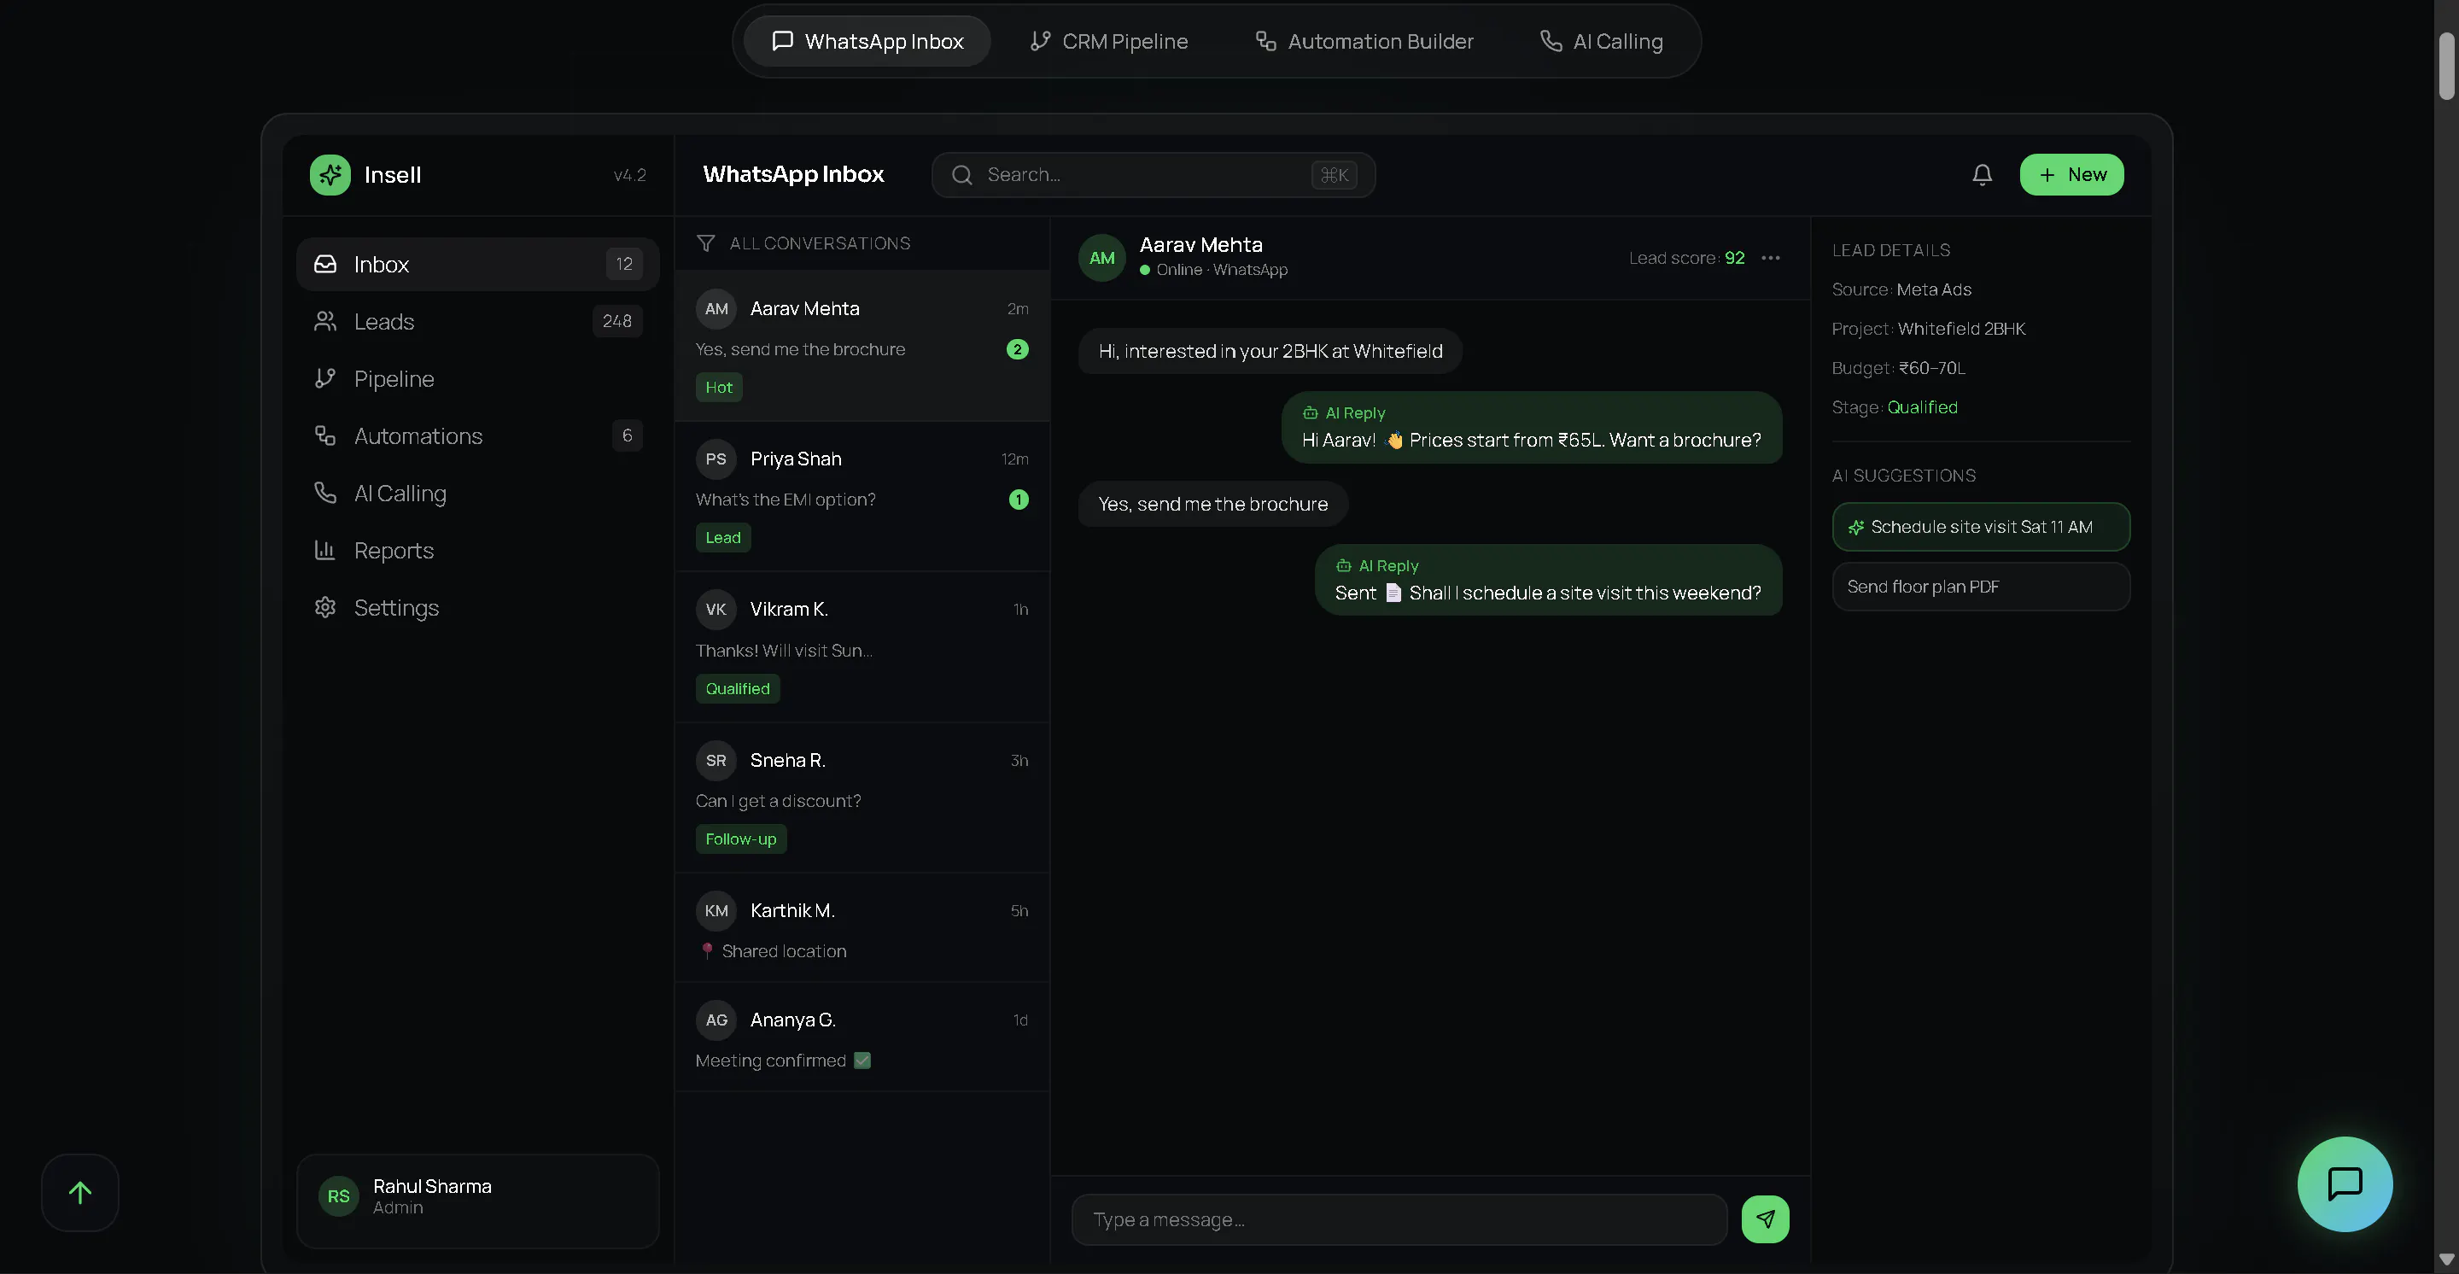This screenshot has width=2459, height=1274.
Task: Switch to the WhatsApp Inbox top tab
Action: [x=867, y=41]
